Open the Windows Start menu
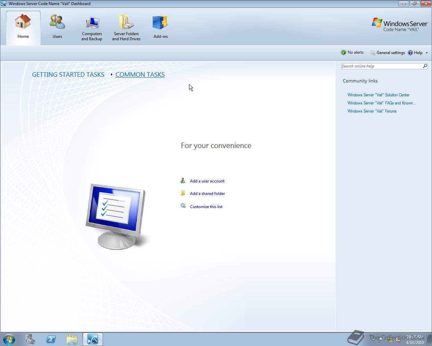 click(x=9, y=339)
